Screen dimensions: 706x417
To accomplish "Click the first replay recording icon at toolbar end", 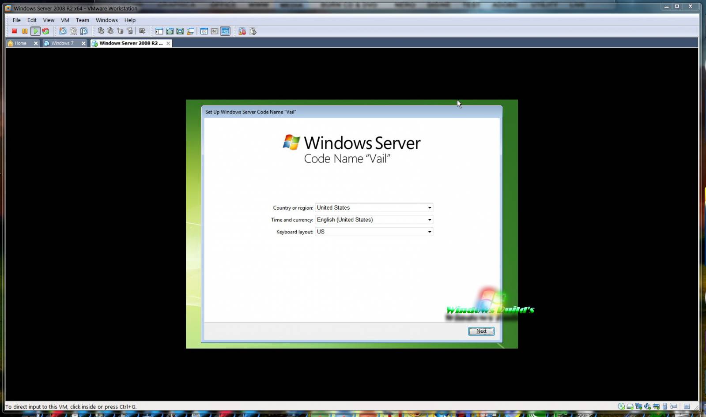I will pyautogui.click(x=242, y=31).
